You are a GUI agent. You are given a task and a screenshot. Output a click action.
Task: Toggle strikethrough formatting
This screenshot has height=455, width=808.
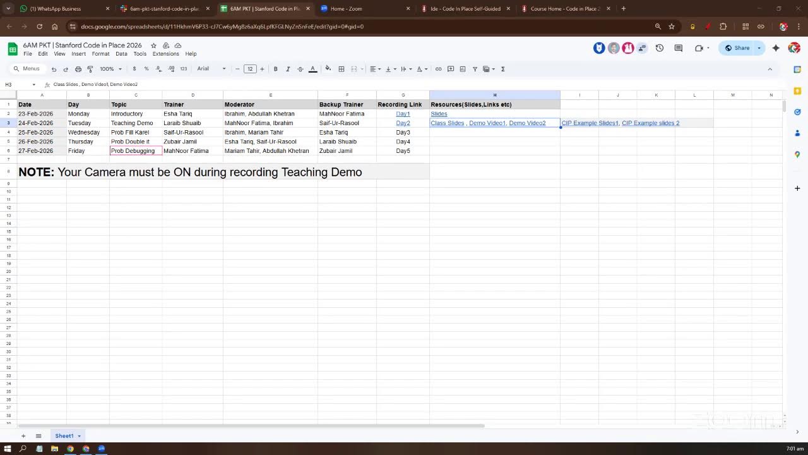300,69
